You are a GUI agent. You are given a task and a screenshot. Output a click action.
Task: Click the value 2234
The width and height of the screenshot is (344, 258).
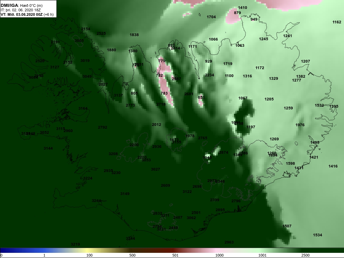[209, 75]
